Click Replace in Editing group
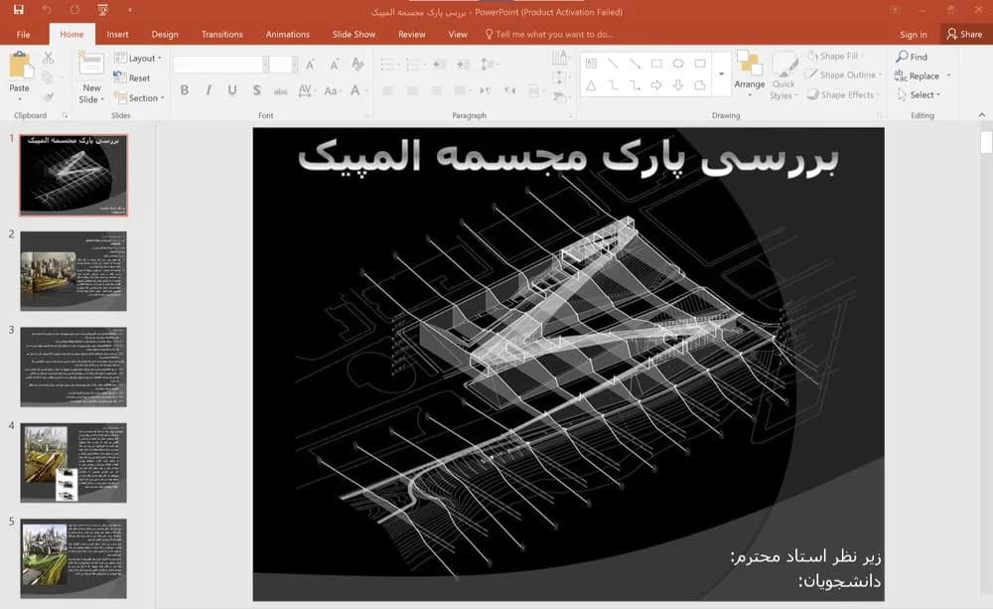This screenshot has width=993, height=609. tap(922, 76)
